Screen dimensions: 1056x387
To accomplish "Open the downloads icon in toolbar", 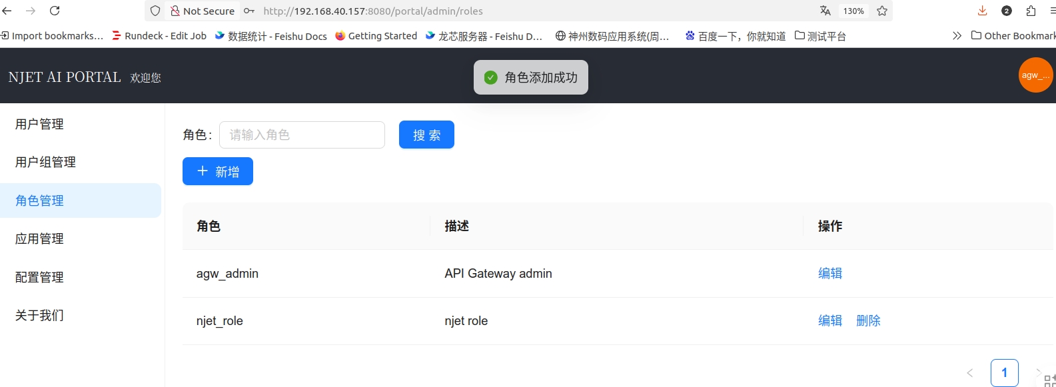I will click(982, 11).
